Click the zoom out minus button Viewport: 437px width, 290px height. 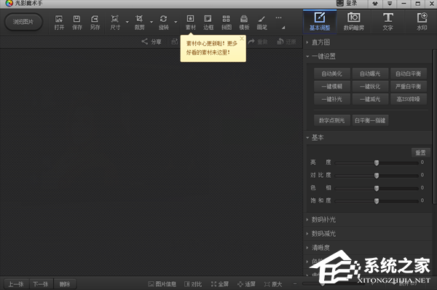pos(295,284)
